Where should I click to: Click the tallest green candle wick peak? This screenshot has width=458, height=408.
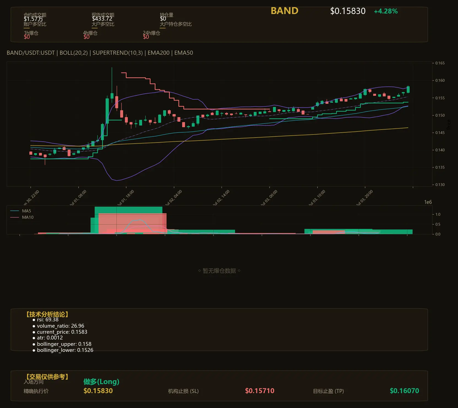click(x=112, y=68)
